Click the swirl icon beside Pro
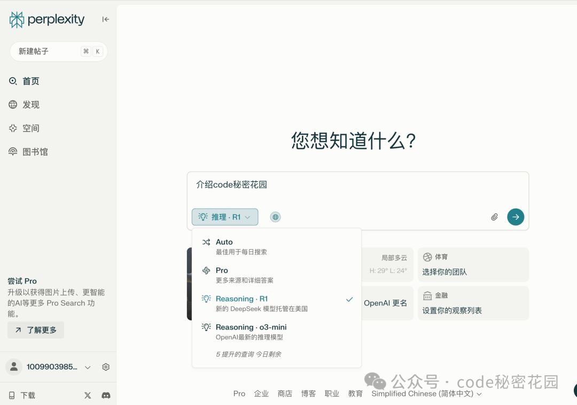Image resolution: width=577 pixels, height=405 pixels. click(206, 271)
